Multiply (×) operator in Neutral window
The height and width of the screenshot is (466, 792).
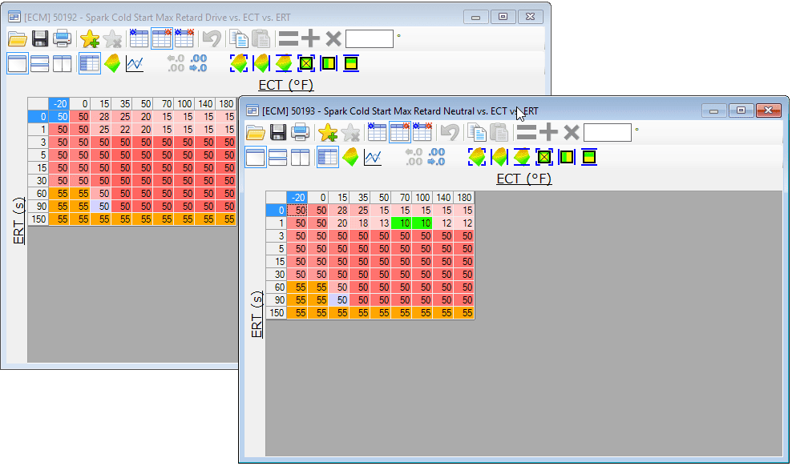click(572, 133)
